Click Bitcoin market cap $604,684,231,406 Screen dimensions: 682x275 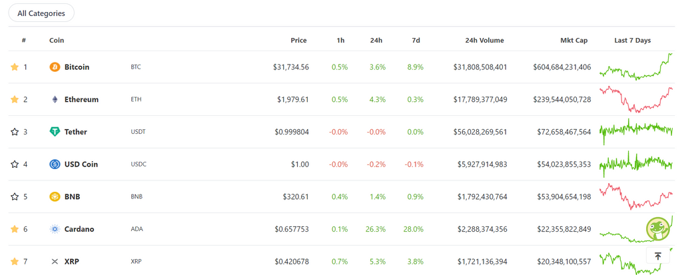[x=562, y=67]
